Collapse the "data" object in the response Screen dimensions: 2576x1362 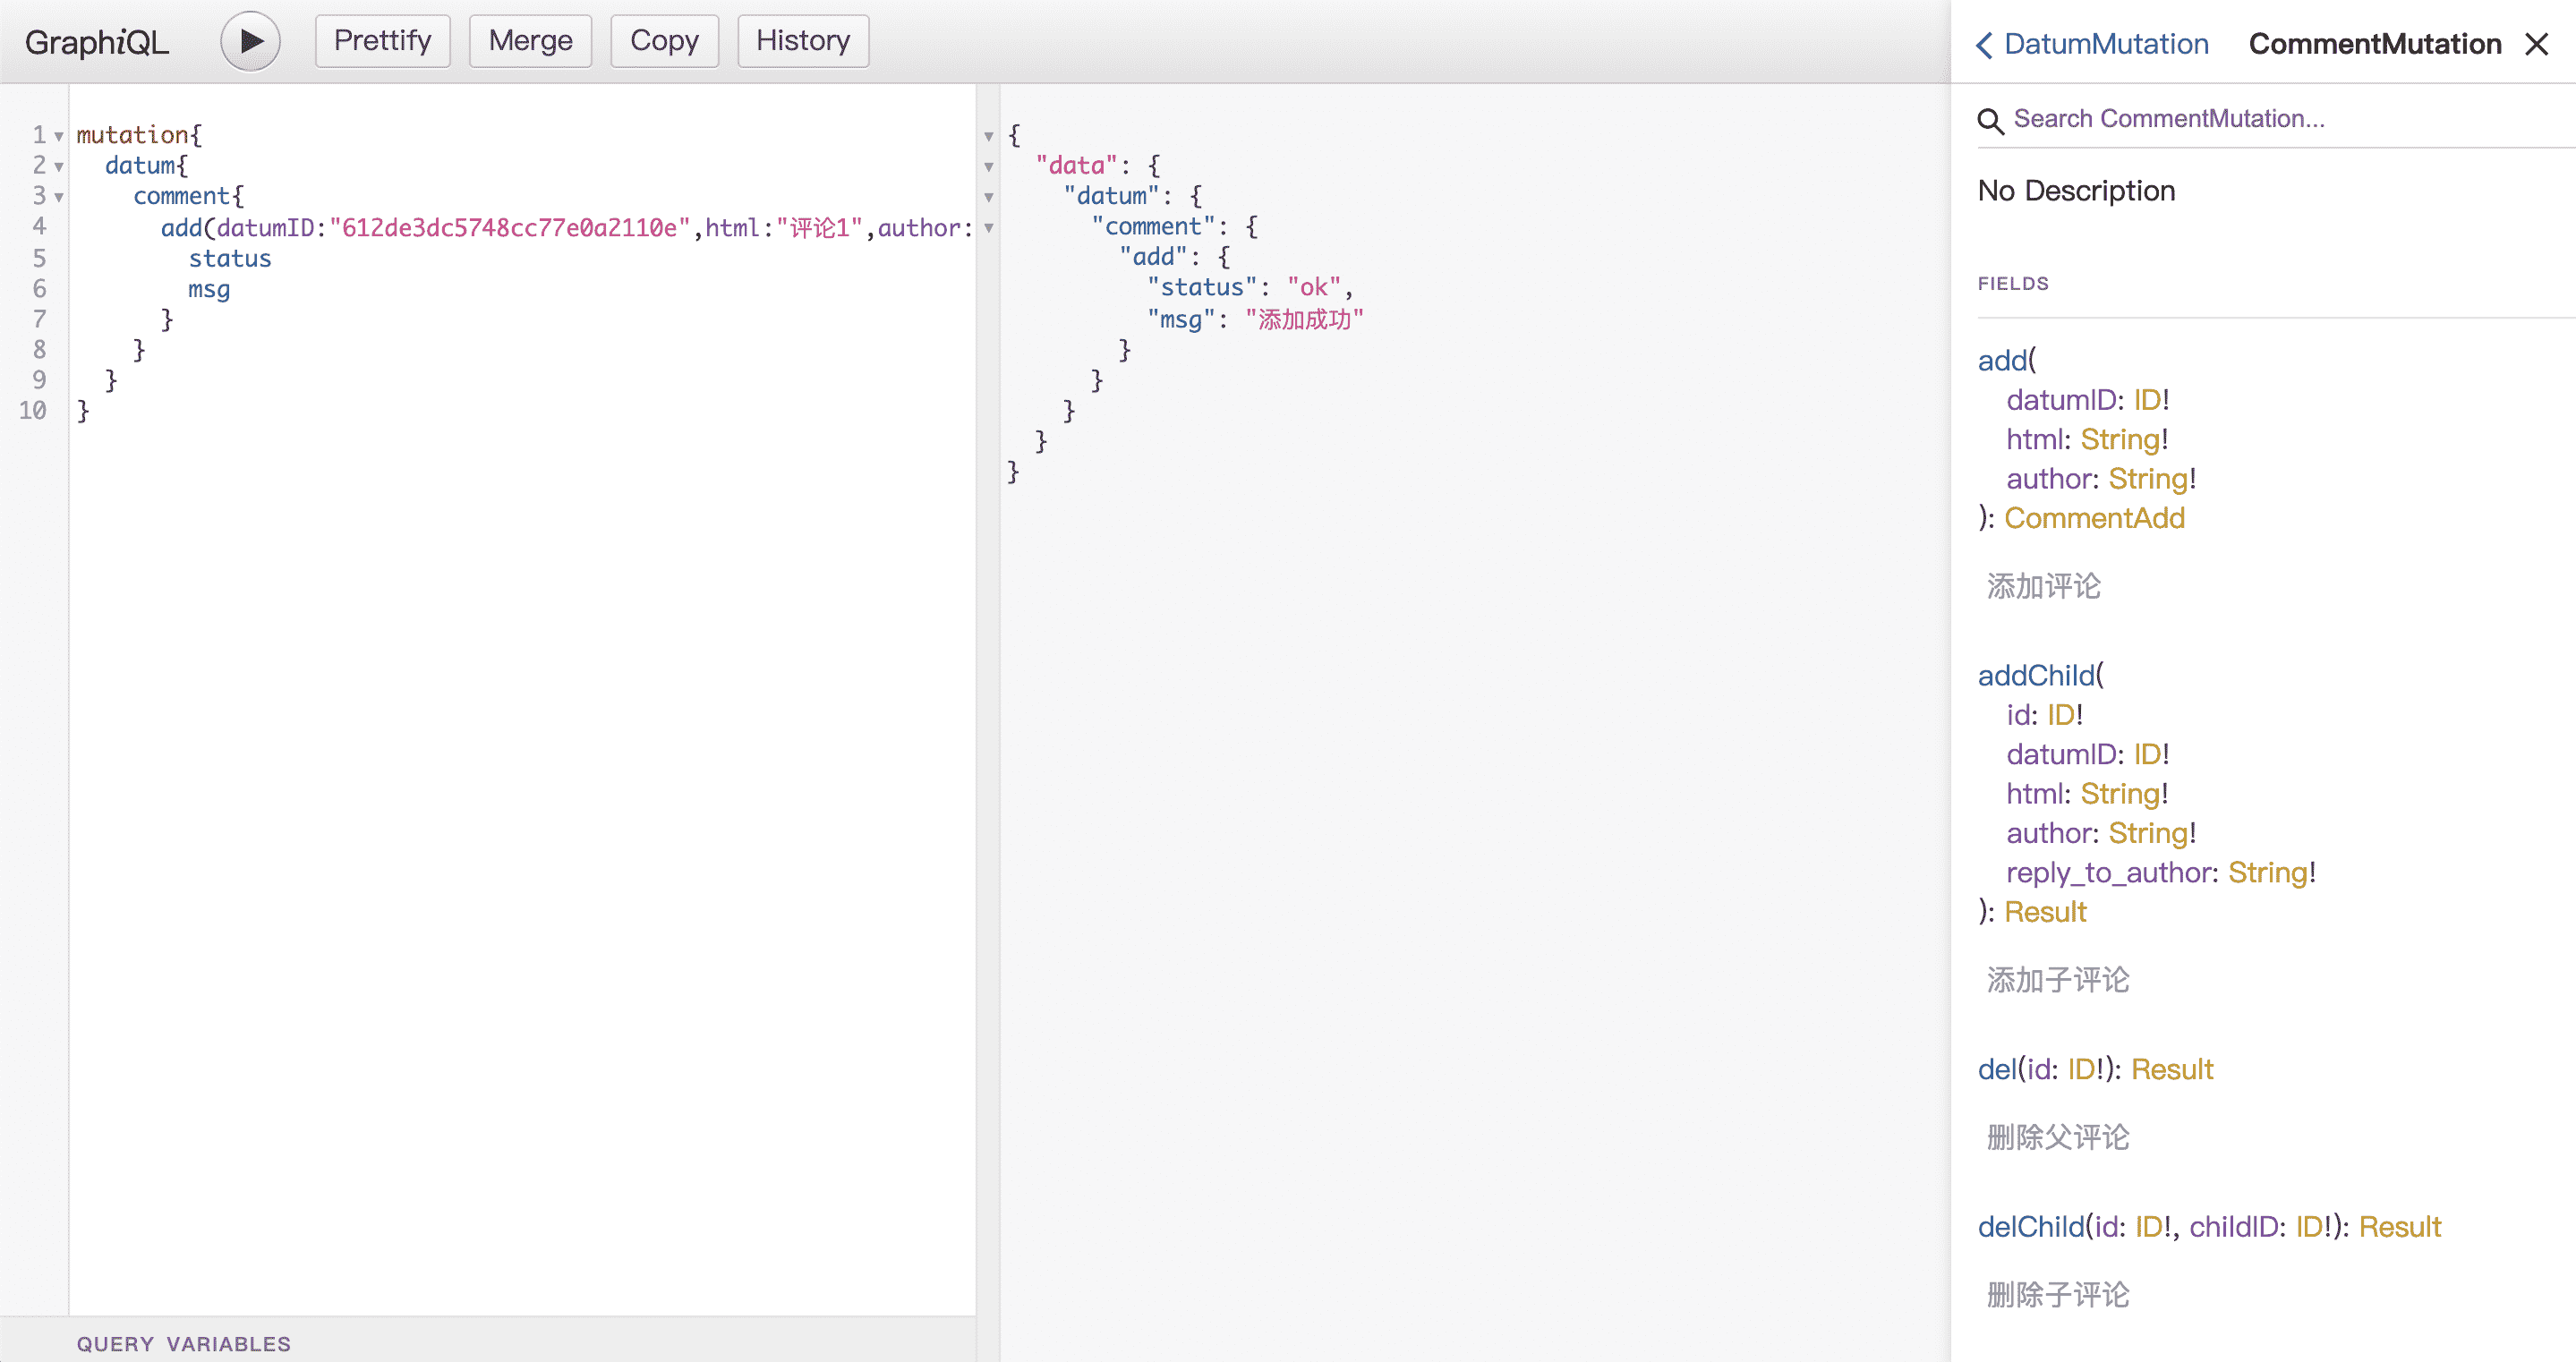pos(988,167)
